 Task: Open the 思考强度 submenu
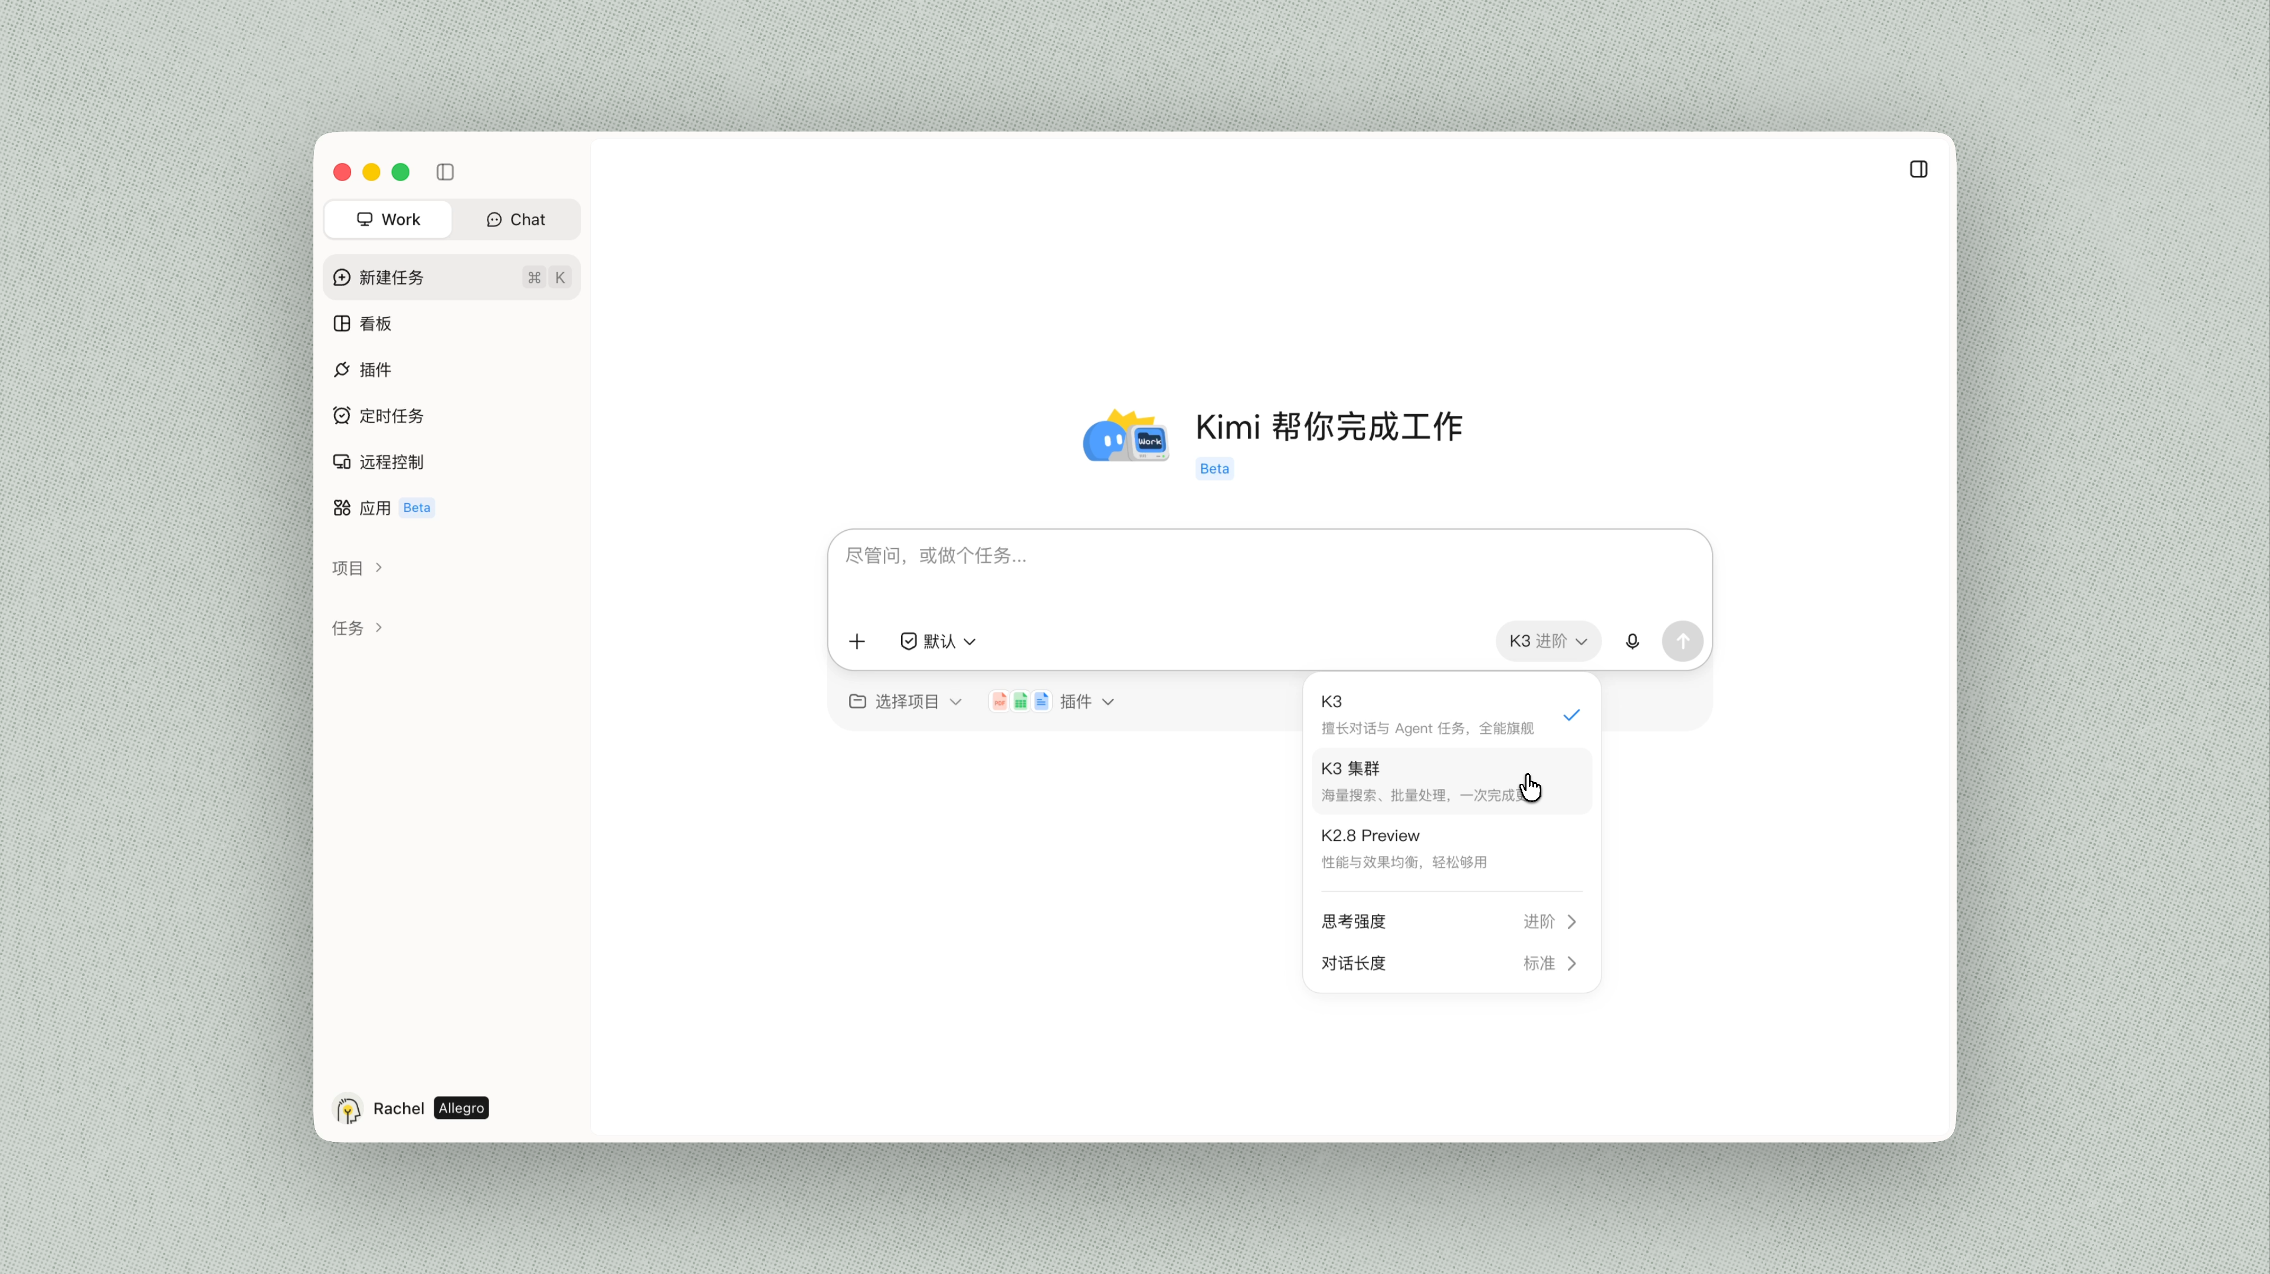(1452, 921)
